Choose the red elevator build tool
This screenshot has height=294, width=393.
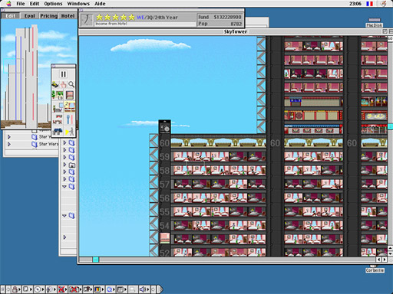70,95
